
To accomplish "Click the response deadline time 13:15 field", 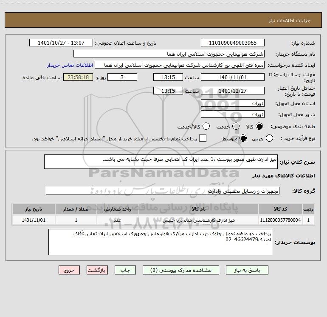I will [168, 77].
